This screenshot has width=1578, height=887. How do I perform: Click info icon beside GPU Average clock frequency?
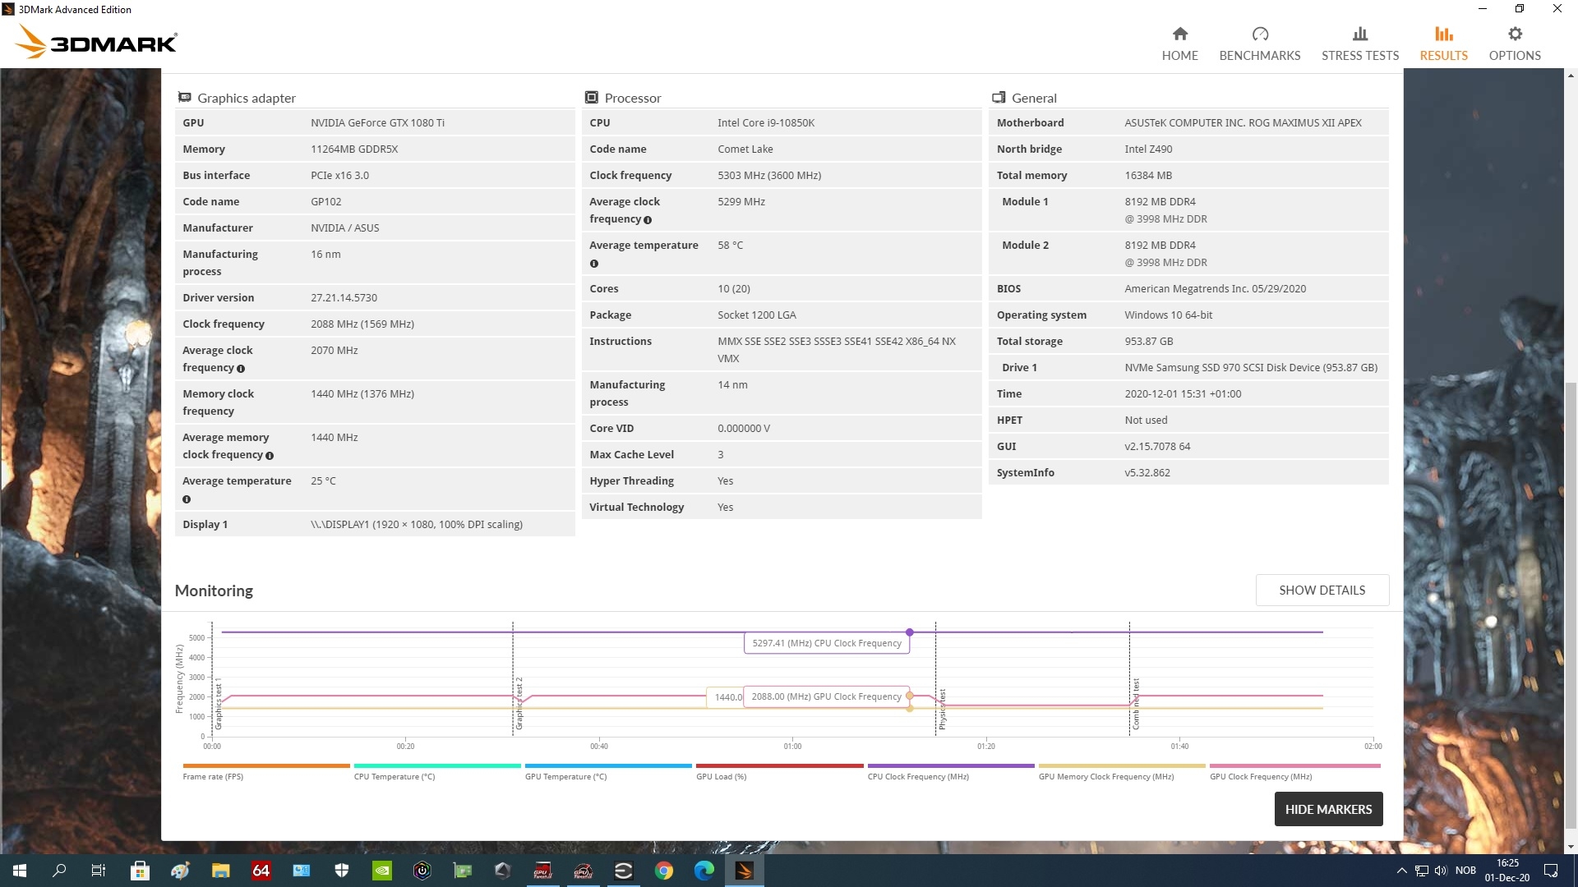(x=241, y=369)
